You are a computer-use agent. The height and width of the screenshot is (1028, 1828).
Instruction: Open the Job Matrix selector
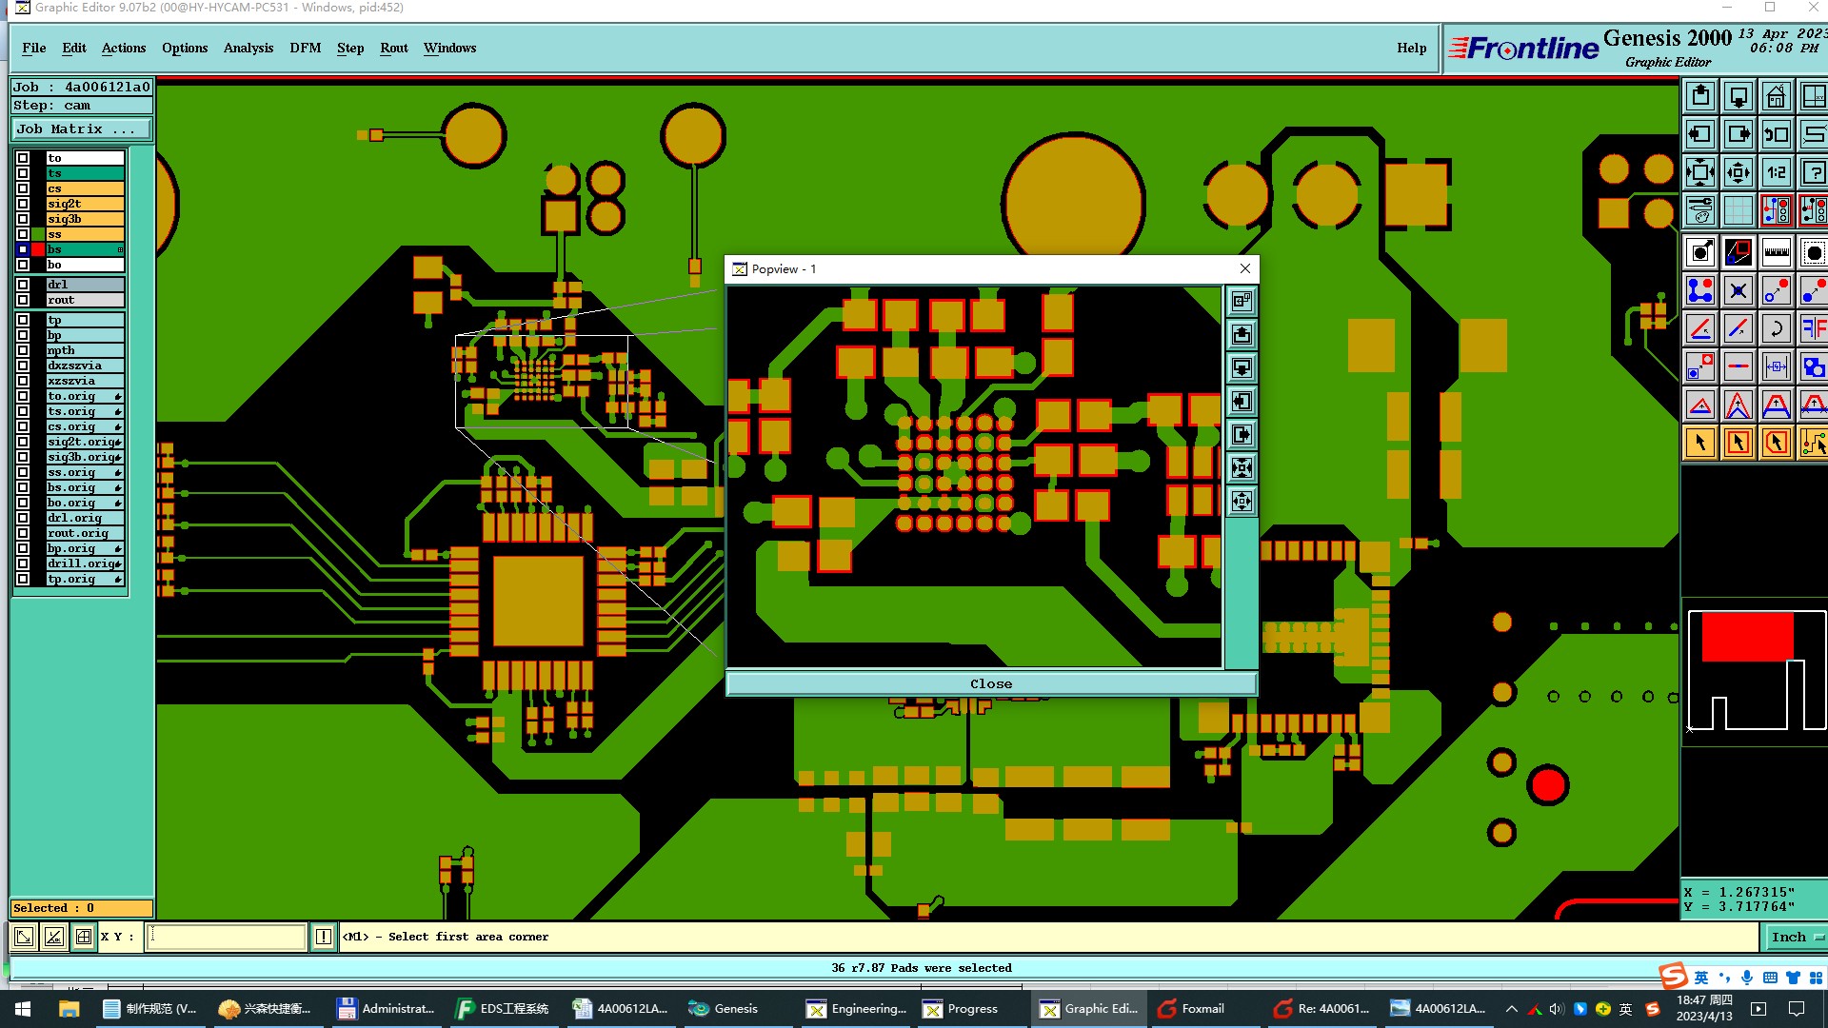point(80,129)
